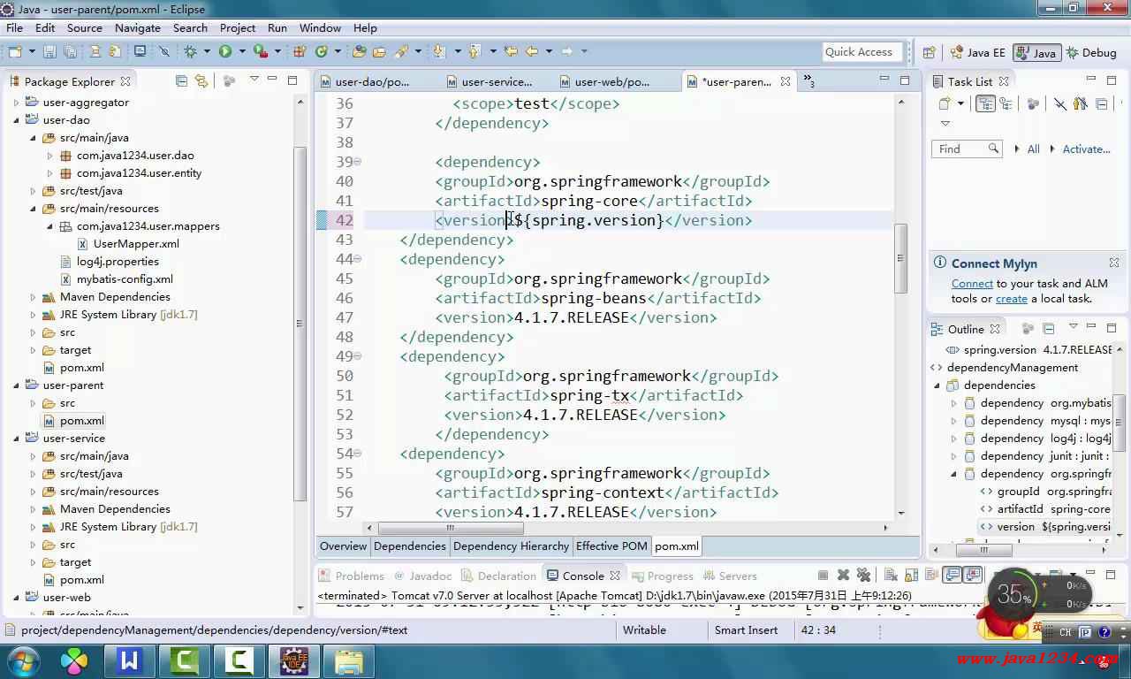The image size is (1131, 679).
Task: Click Clear Console icon
Action: click(x=891, y=576)
